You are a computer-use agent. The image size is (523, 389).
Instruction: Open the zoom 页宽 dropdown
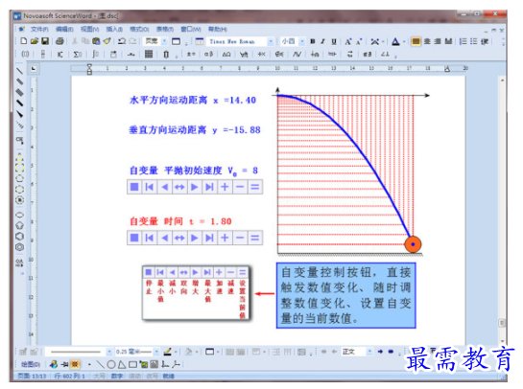click(x=164, y=41)
